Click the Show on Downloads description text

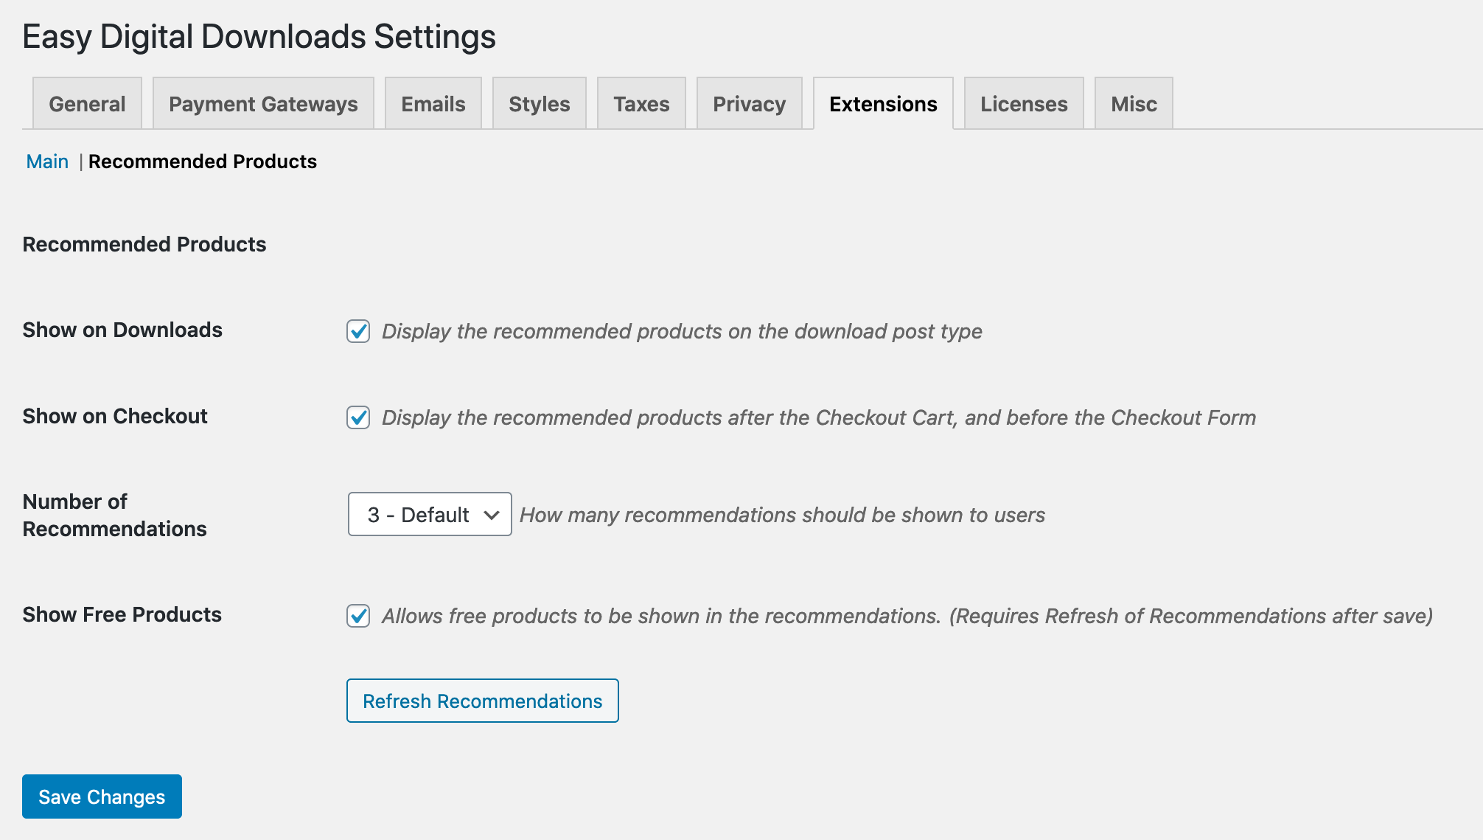(682, 331)
